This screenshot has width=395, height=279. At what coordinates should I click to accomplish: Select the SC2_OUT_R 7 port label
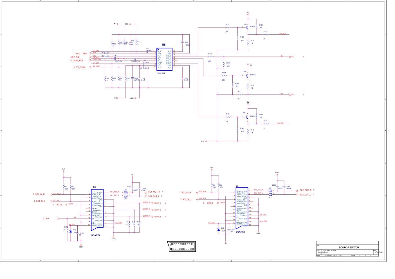[307, 190]
